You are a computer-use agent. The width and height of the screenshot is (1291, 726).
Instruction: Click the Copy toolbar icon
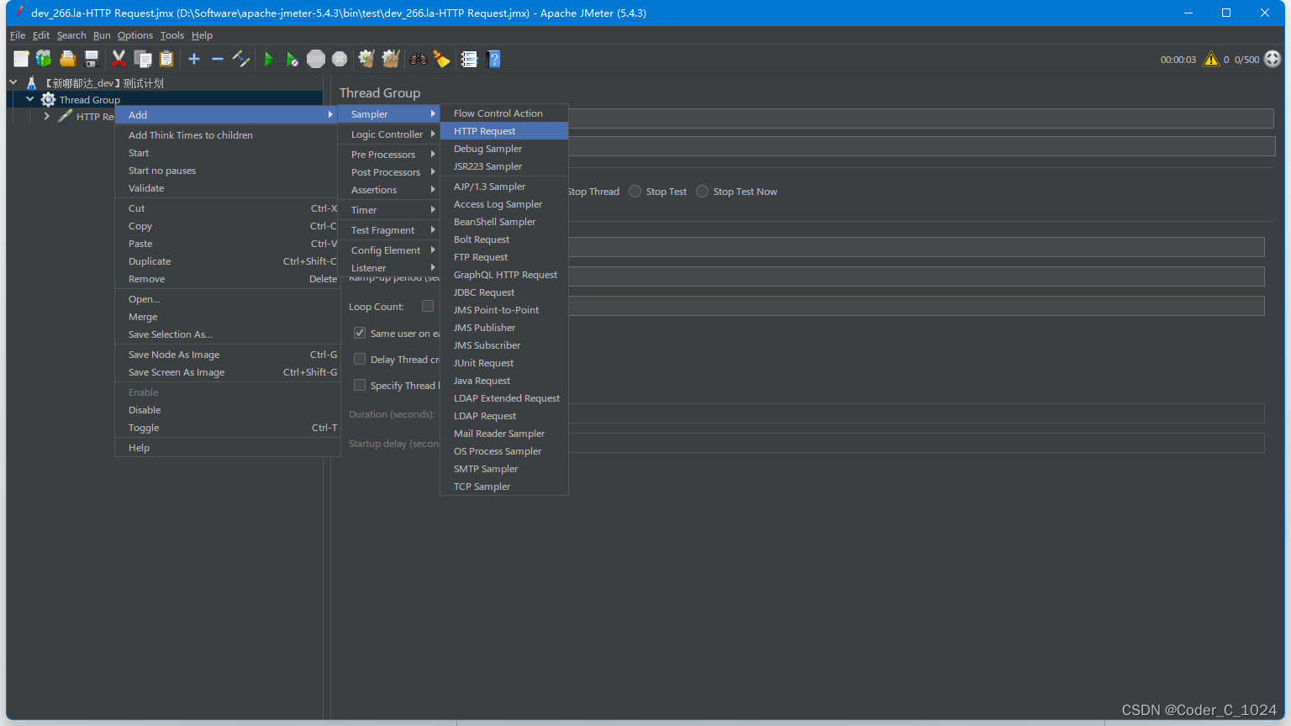point(143,59)
